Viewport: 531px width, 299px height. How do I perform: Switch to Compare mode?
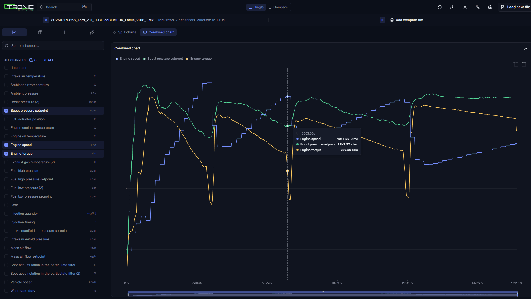(x=278, y=7)
